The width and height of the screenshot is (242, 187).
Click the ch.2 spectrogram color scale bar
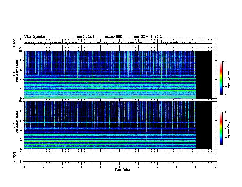click(221, 129)
